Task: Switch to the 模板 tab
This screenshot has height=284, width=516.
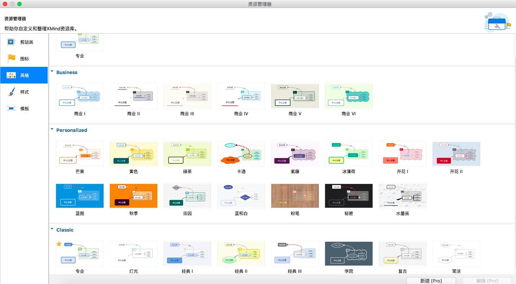Action: point(24,108)
